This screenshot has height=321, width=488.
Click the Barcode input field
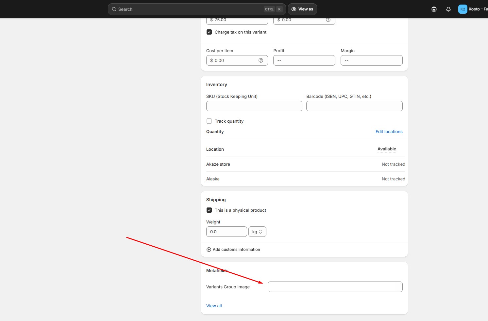[354, 106]
